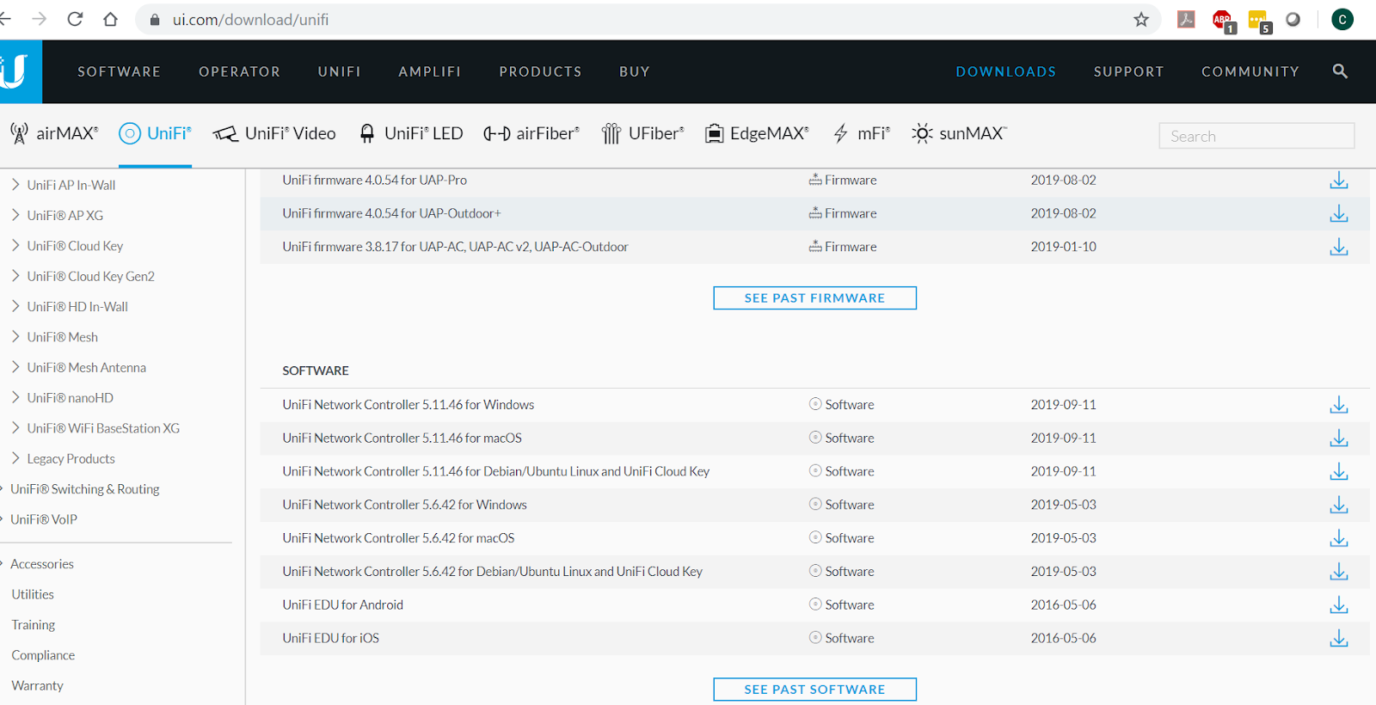The image size is (1376, 705).
Task: Open the SOFTWARE menu
Action: coord(119,72)
